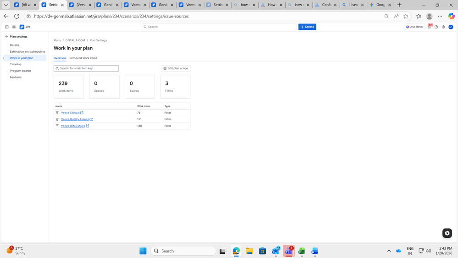Viewport: 458px width, 258px height.
Task: Collapse the Jira sidebar with the panel icon
Action: (x=7, y=27)
